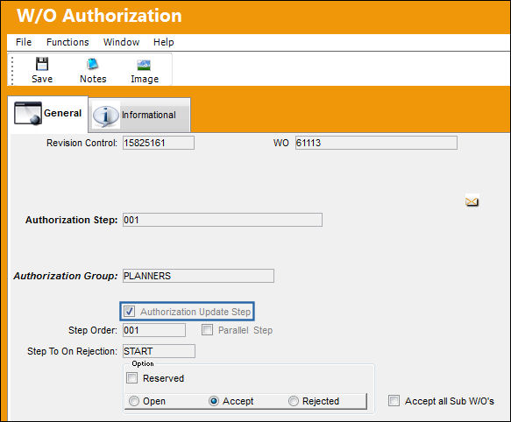Click the Notes label in toolbar

click(93, 79)
